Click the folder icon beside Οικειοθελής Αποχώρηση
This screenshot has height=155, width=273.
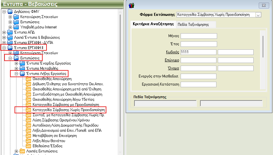[29, 79]
